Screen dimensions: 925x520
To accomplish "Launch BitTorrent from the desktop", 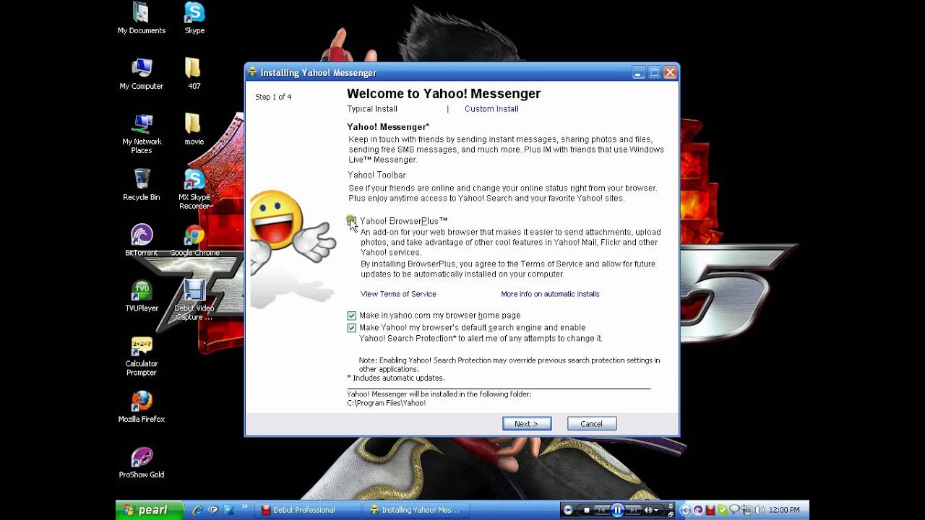I will [142, 240].
